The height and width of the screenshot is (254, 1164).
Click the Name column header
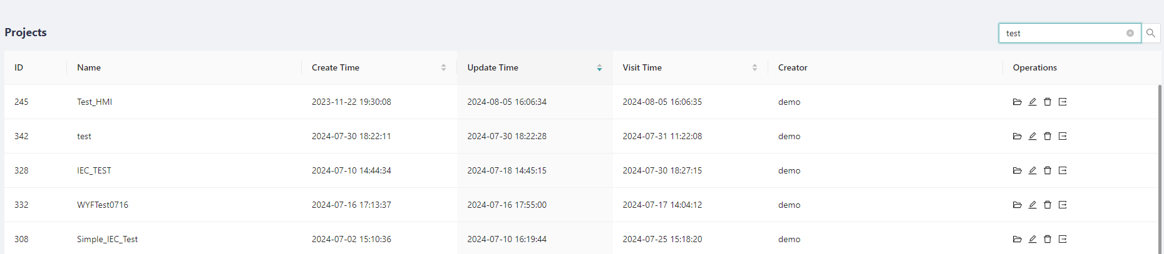coord(89,67)
